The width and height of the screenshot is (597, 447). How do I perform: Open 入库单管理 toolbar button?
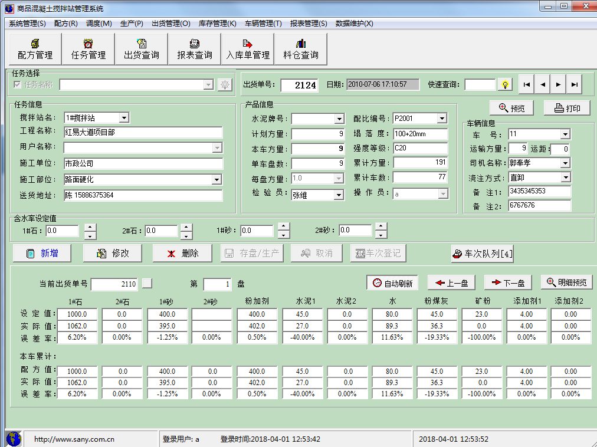(248, 49)
